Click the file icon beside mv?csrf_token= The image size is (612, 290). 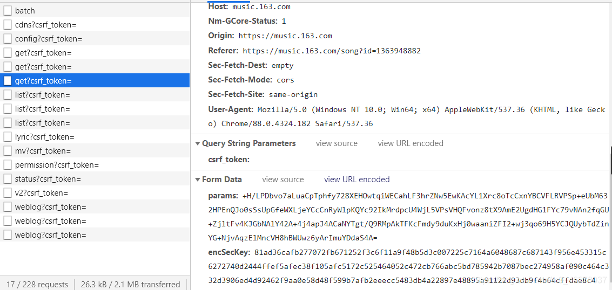point(8,150)
